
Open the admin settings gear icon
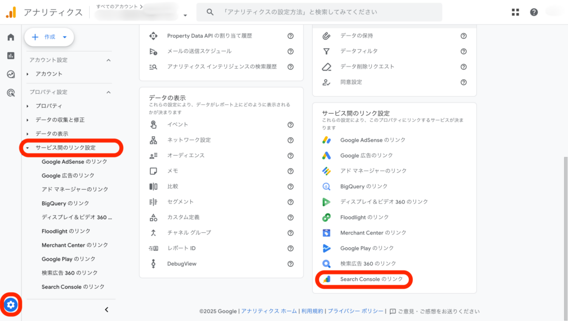tap(11, 304)
